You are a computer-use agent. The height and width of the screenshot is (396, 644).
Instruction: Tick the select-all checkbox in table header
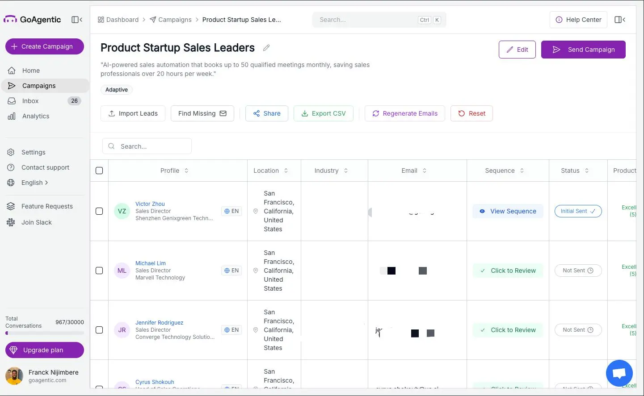99,171
